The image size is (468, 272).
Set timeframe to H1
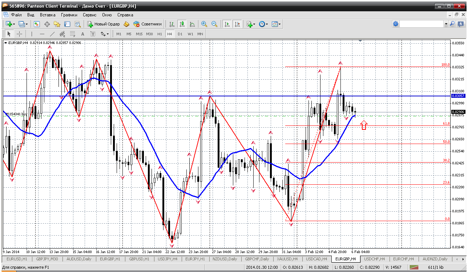[160, 34]
